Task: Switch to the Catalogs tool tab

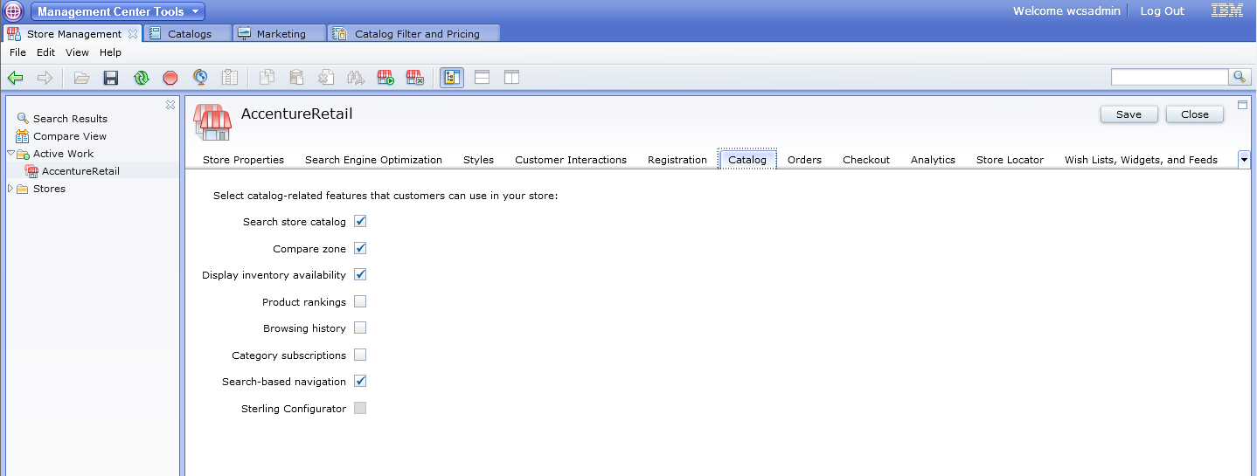Action: pos(188,33)
